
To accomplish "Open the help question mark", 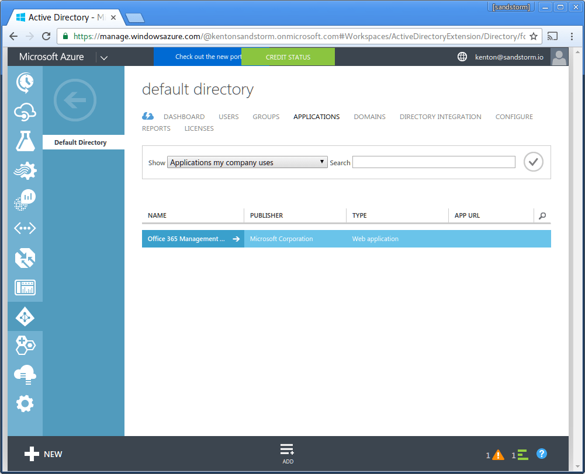I will (541, 454).
